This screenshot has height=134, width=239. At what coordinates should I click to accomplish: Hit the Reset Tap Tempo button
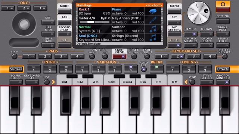pos(134,57)
